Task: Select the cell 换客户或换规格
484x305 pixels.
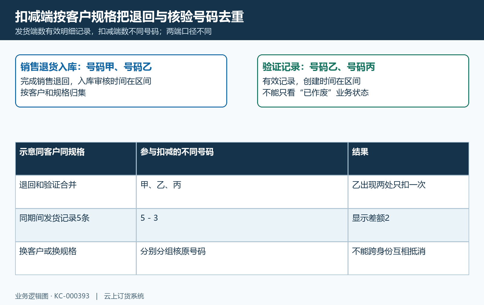Action: [76, 258]
